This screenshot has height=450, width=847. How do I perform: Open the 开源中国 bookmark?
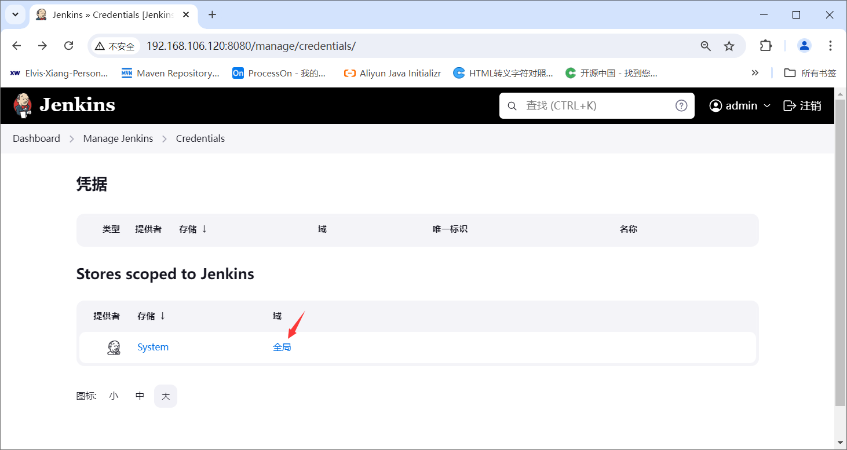tap(611, 73)
